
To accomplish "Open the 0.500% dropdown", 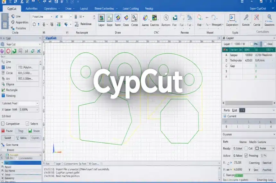I will [37, 109].
